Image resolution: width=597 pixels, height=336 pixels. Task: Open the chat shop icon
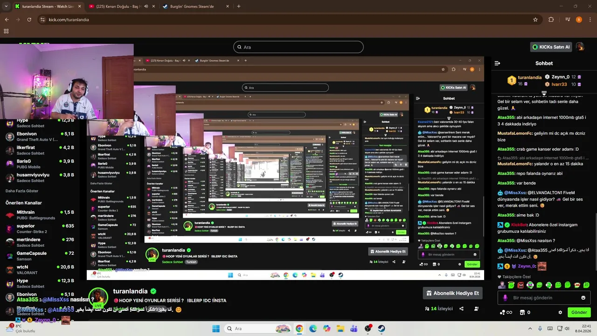click(522, 313)
